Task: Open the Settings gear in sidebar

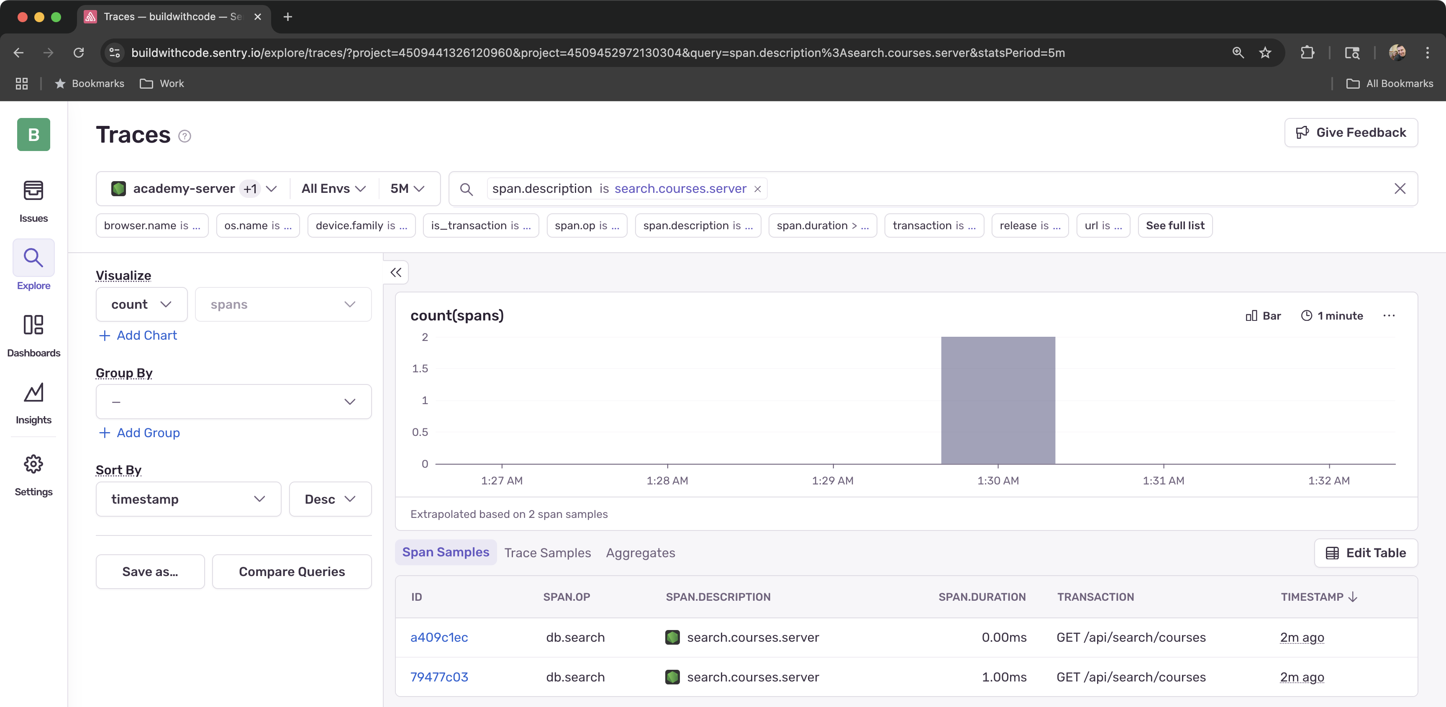Action: [x=33, y=475]
